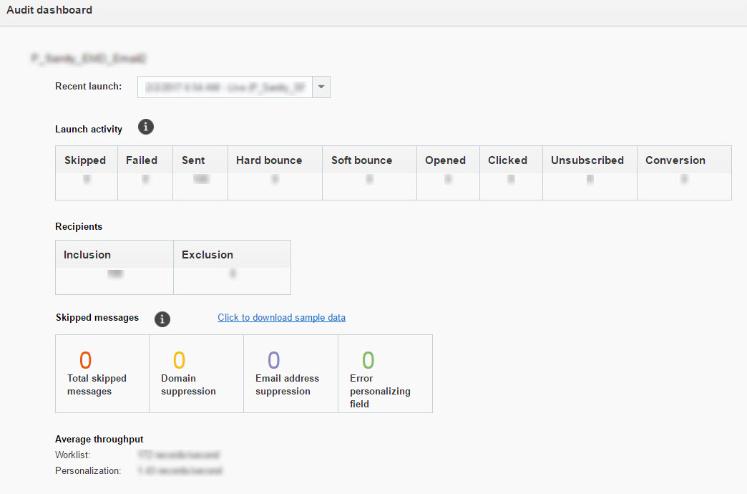Click the Exclusion recipients header
Viewport: 747px width, 494px height.
pyautogui.click(x=207, y=255)
